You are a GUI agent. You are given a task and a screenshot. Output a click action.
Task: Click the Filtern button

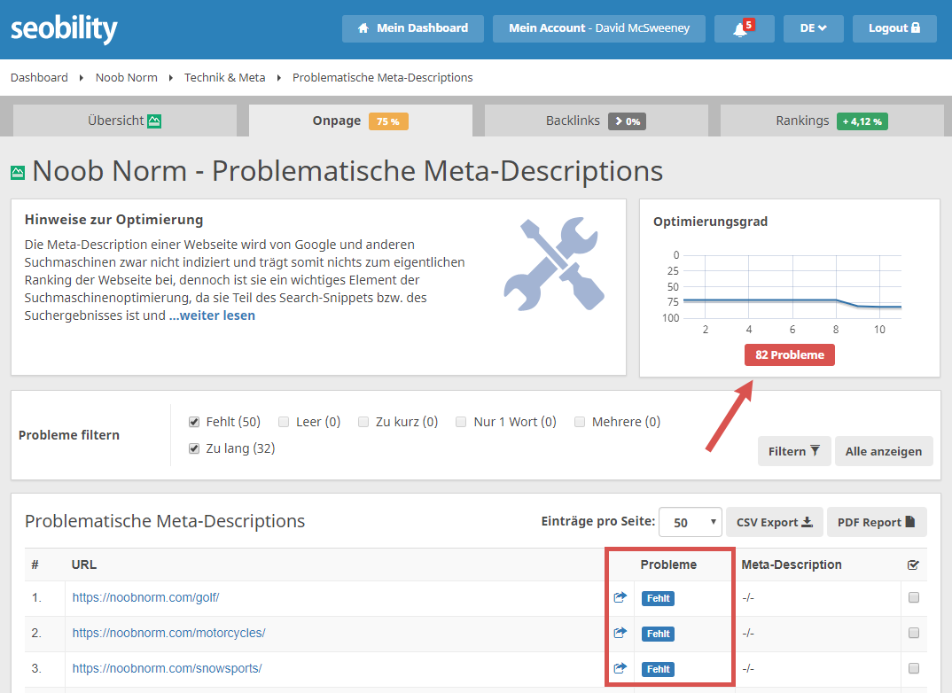(x=794, y=451)
